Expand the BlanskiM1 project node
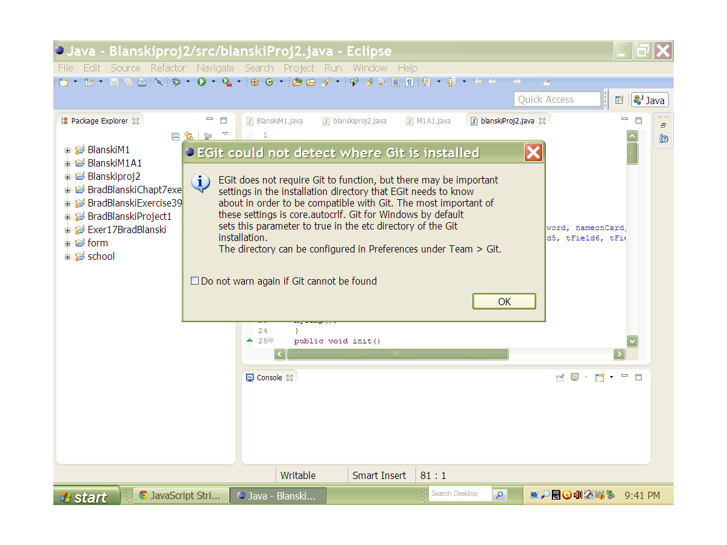This screenshot has height=545, width=727. [68, 150]
